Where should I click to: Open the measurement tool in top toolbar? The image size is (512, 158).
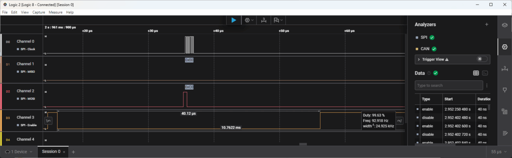(264, 20)
